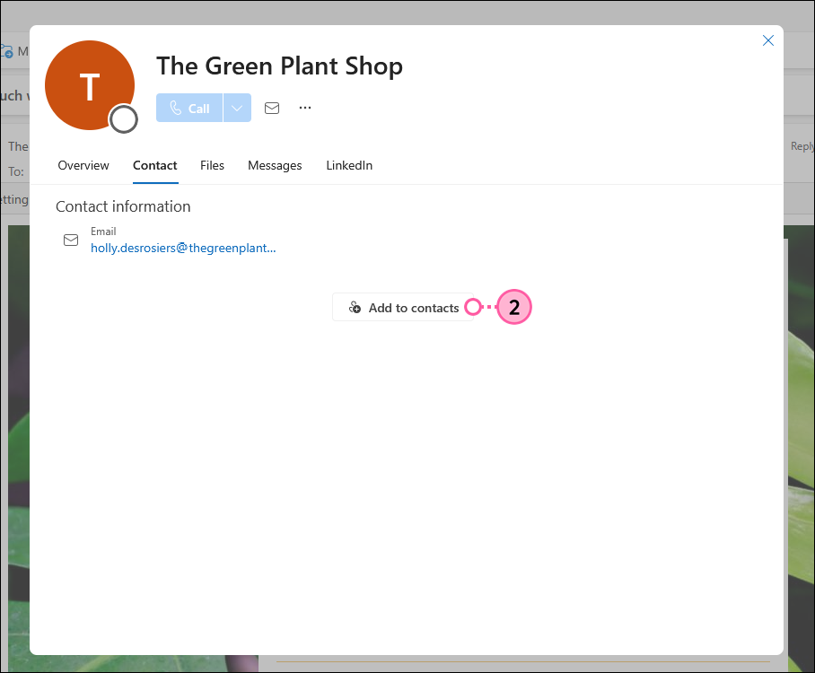
Task: Click the pink numbered 2 step badge
Action: click(x=514, y=307)
